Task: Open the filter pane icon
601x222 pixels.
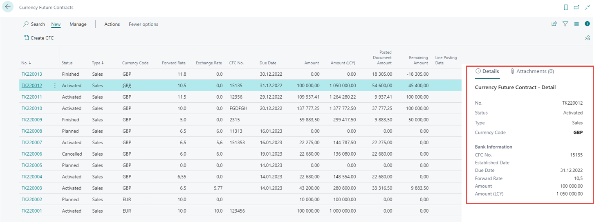Action: point(565,24)
